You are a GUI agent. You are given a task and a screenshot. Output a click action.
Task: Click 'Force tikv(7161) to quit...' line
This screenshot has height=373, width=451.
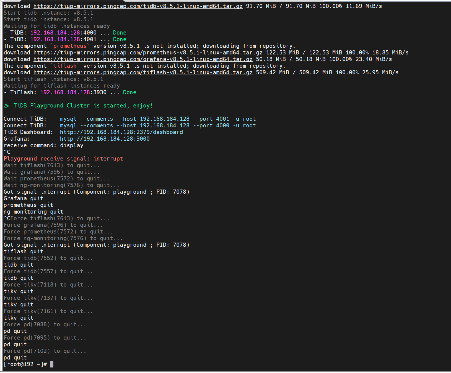click(48, 311)
